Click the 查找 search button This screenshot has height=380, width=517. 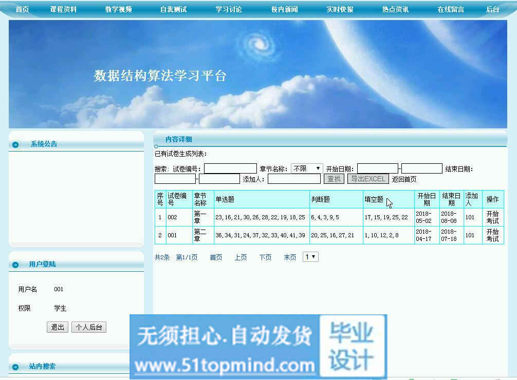point(334,179)
